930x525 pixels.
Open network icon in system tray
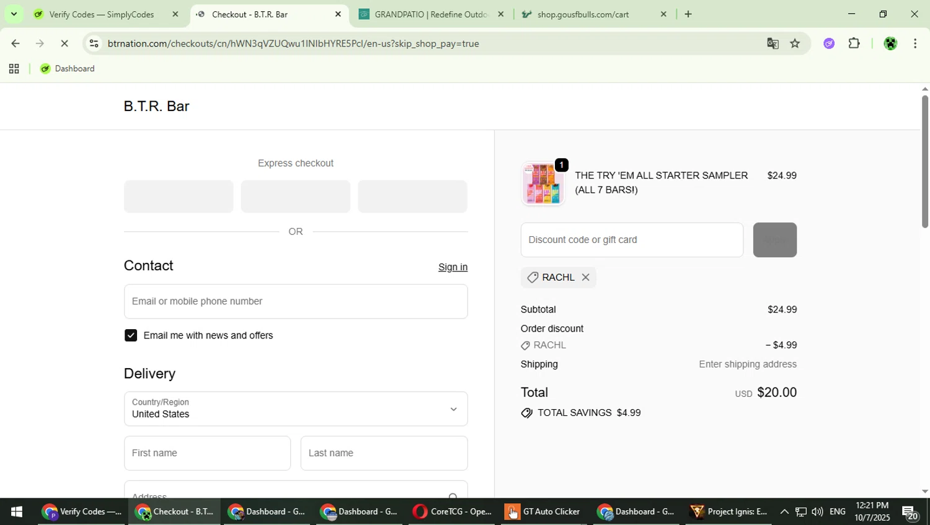801,512
